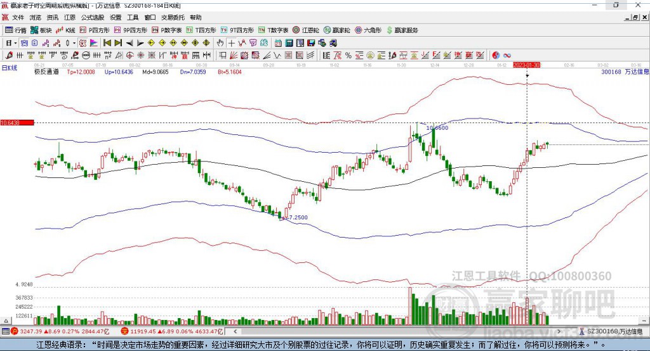
Task: Click the Md=9.0665 value
Action: coord(156,72)
